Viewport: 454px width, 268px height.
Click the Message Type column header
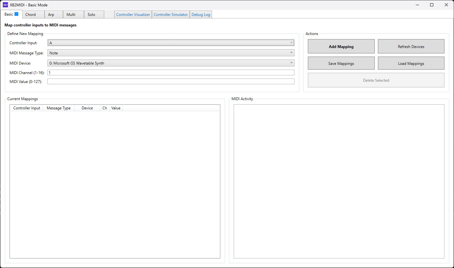(x=59, y=108)
